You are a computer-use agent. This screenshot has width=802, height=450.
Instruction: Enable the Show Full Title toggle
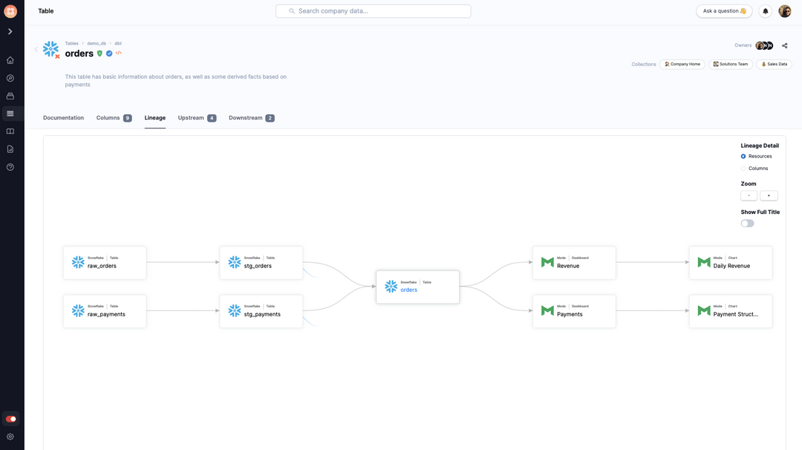[x=746, y=222]
